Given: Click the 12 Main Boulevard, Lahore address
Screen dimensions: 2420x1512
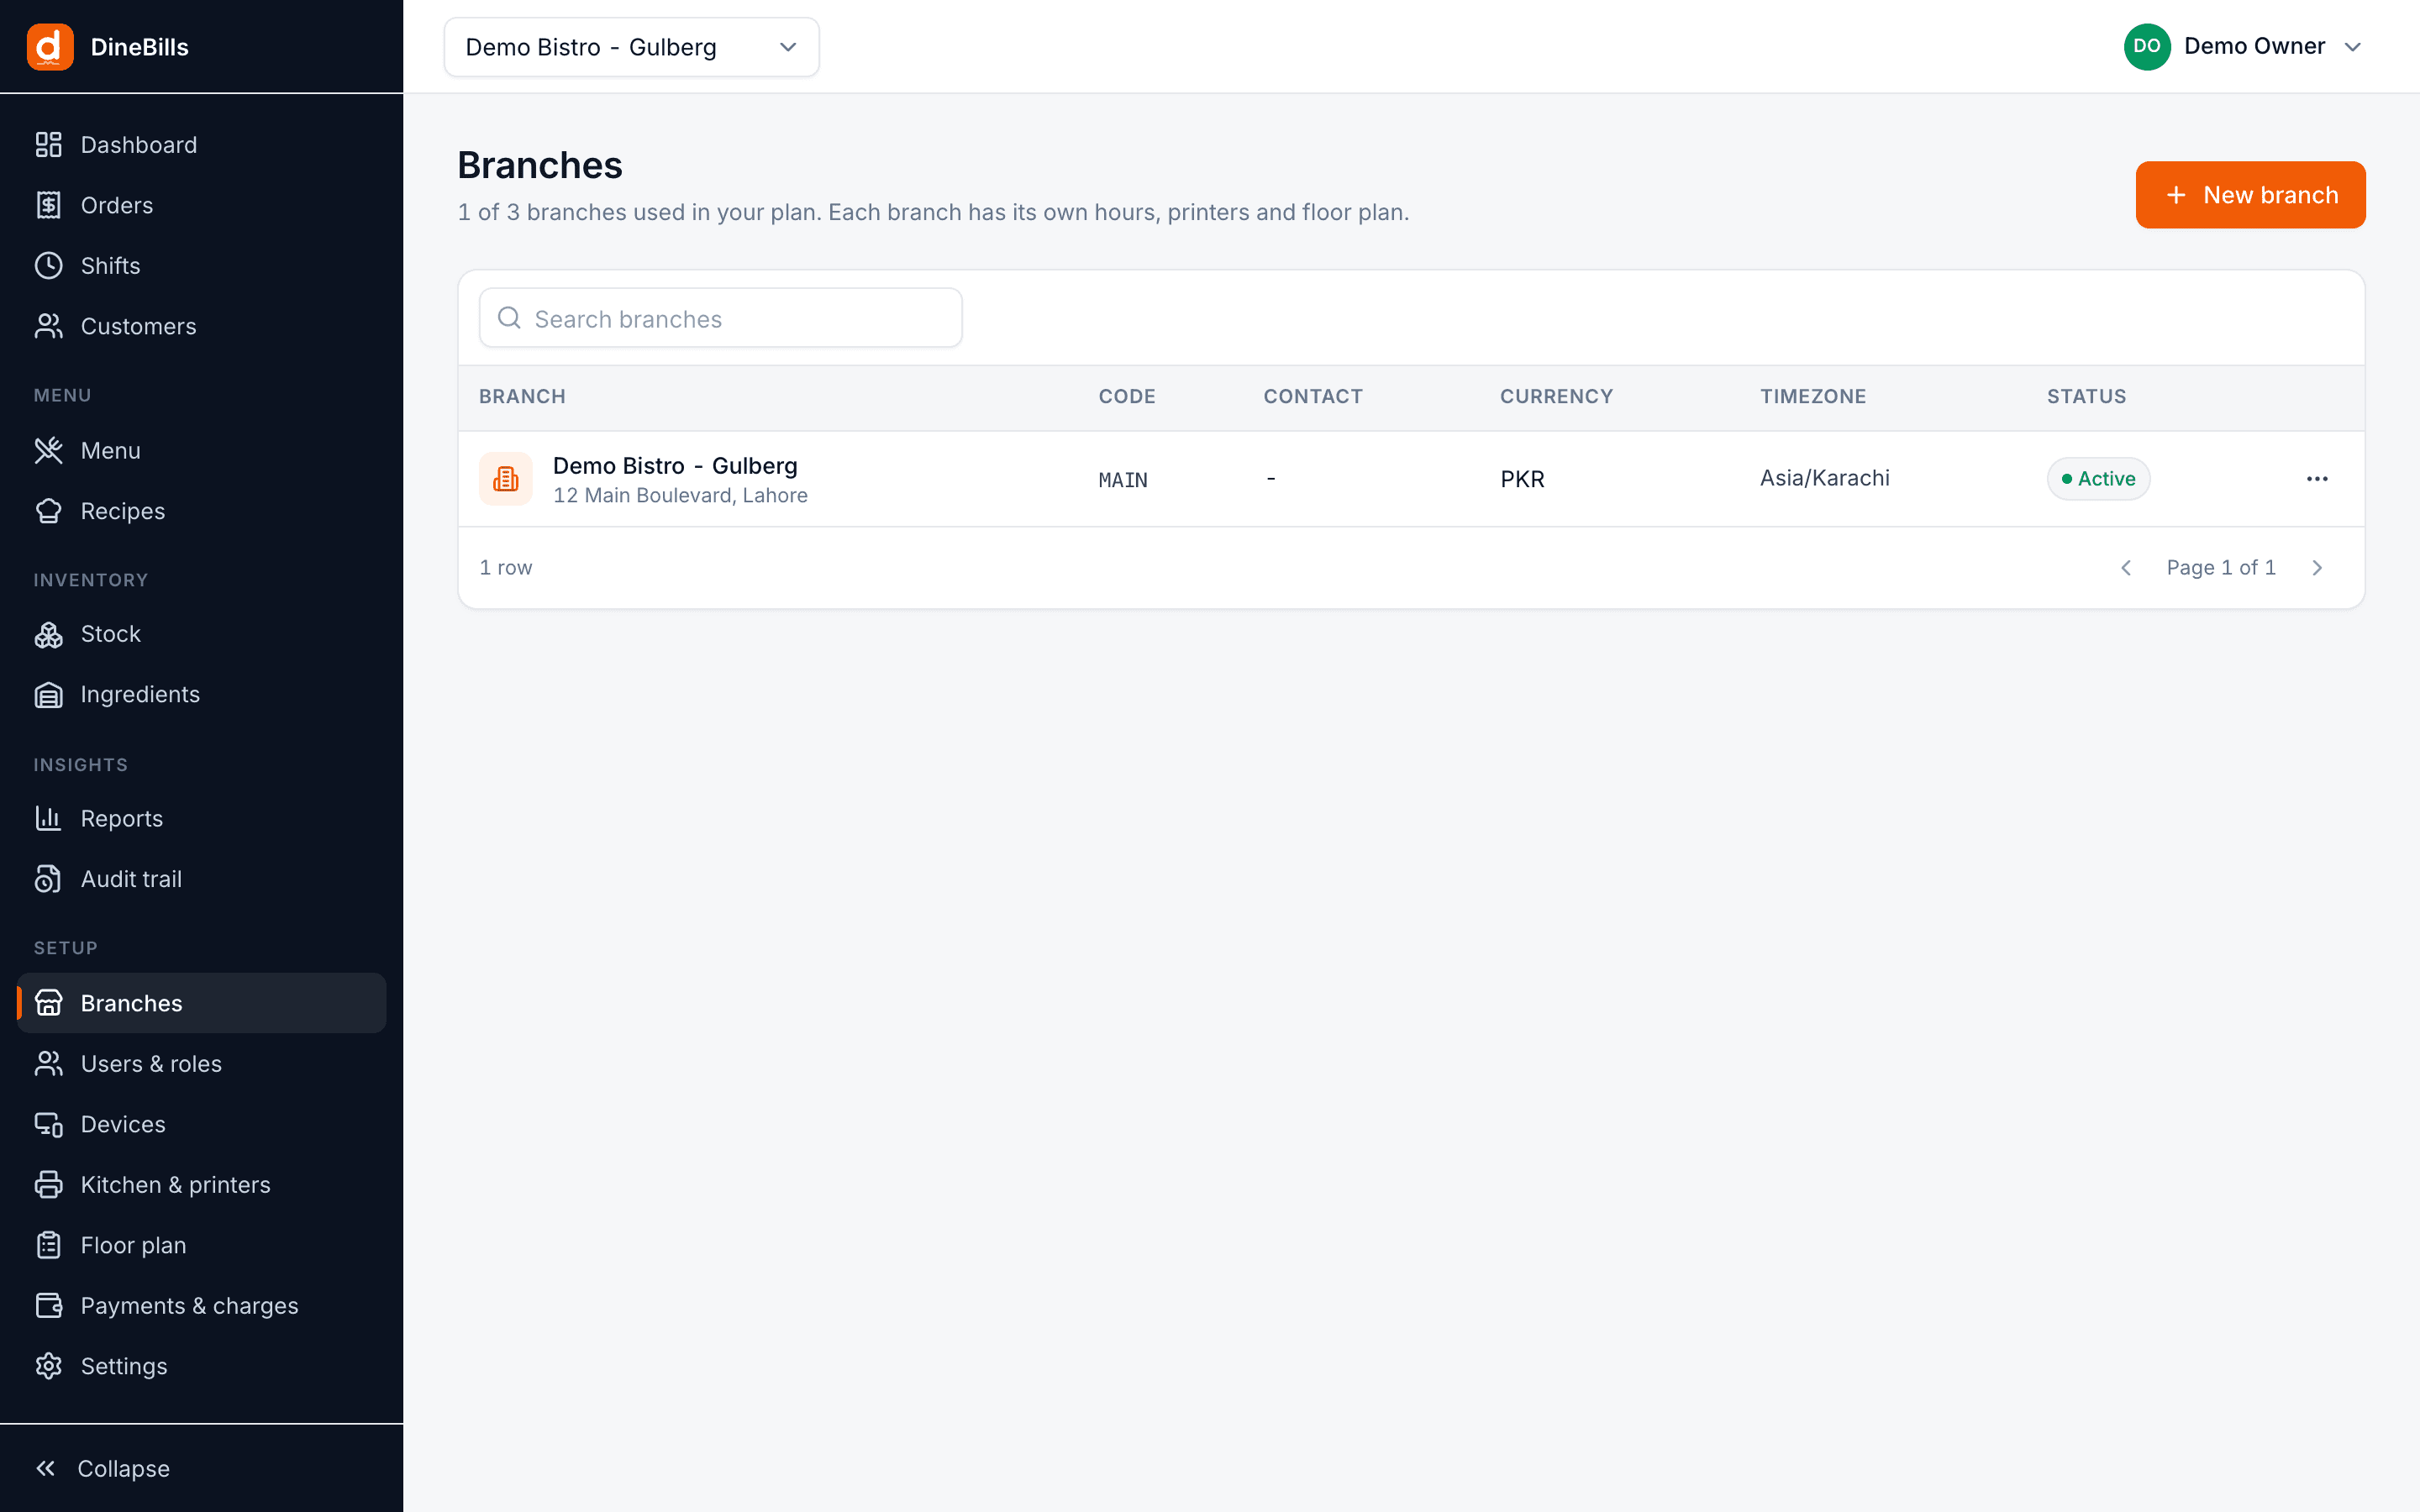Looking at the screenshot, I should [x=680, y=495].
